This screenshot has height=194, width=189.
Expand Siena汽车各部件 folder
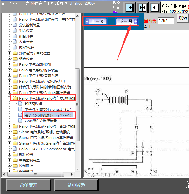click(9, 143)
